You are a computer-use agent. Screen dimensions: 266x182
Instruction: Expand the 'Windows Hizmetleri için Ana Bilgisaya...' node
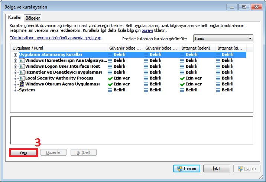15,61
